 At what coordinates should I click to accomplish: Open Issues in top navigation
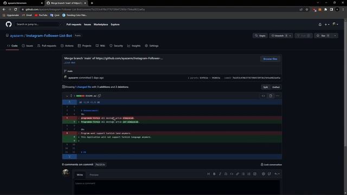[87, 24]
